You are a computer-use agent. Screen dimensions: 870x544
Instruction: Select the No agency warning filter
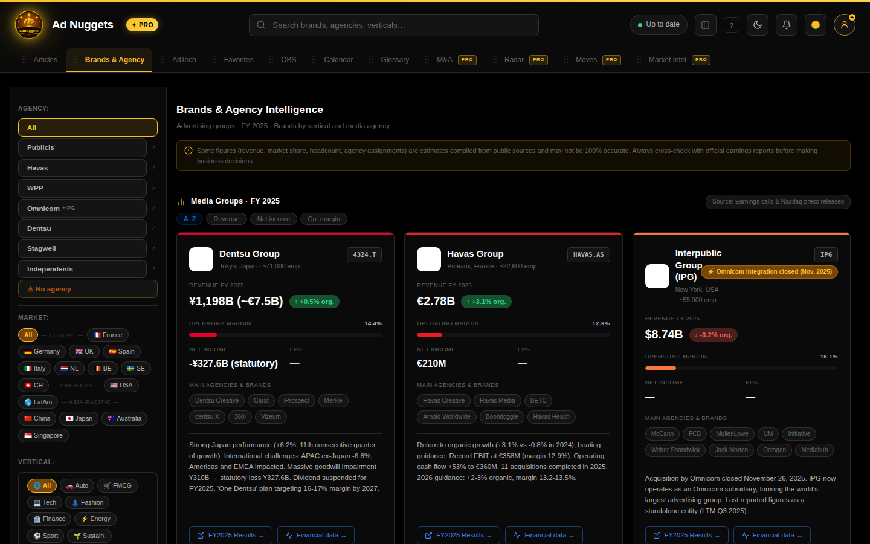[x=88, y=289]
